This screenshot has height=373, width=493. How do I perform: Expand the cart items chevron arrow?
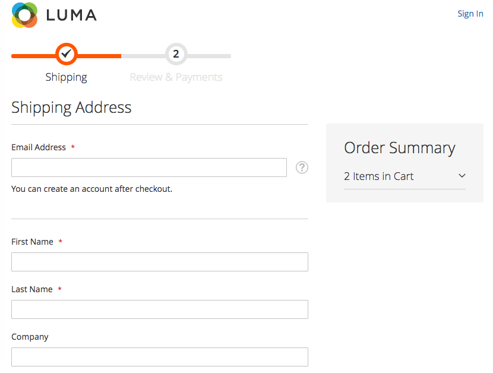click(462, 176)
